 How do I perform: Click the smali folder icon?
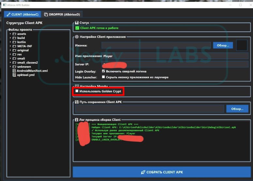[14, 59]
